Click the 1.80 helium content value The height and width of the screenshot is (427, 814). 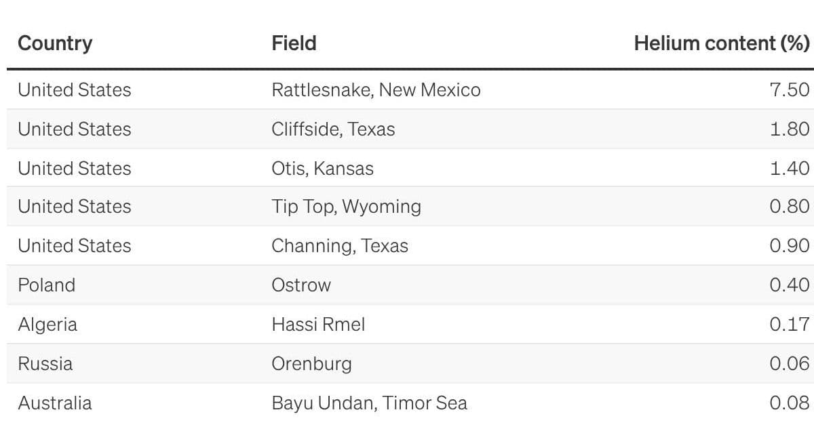(x=789, y=129)
